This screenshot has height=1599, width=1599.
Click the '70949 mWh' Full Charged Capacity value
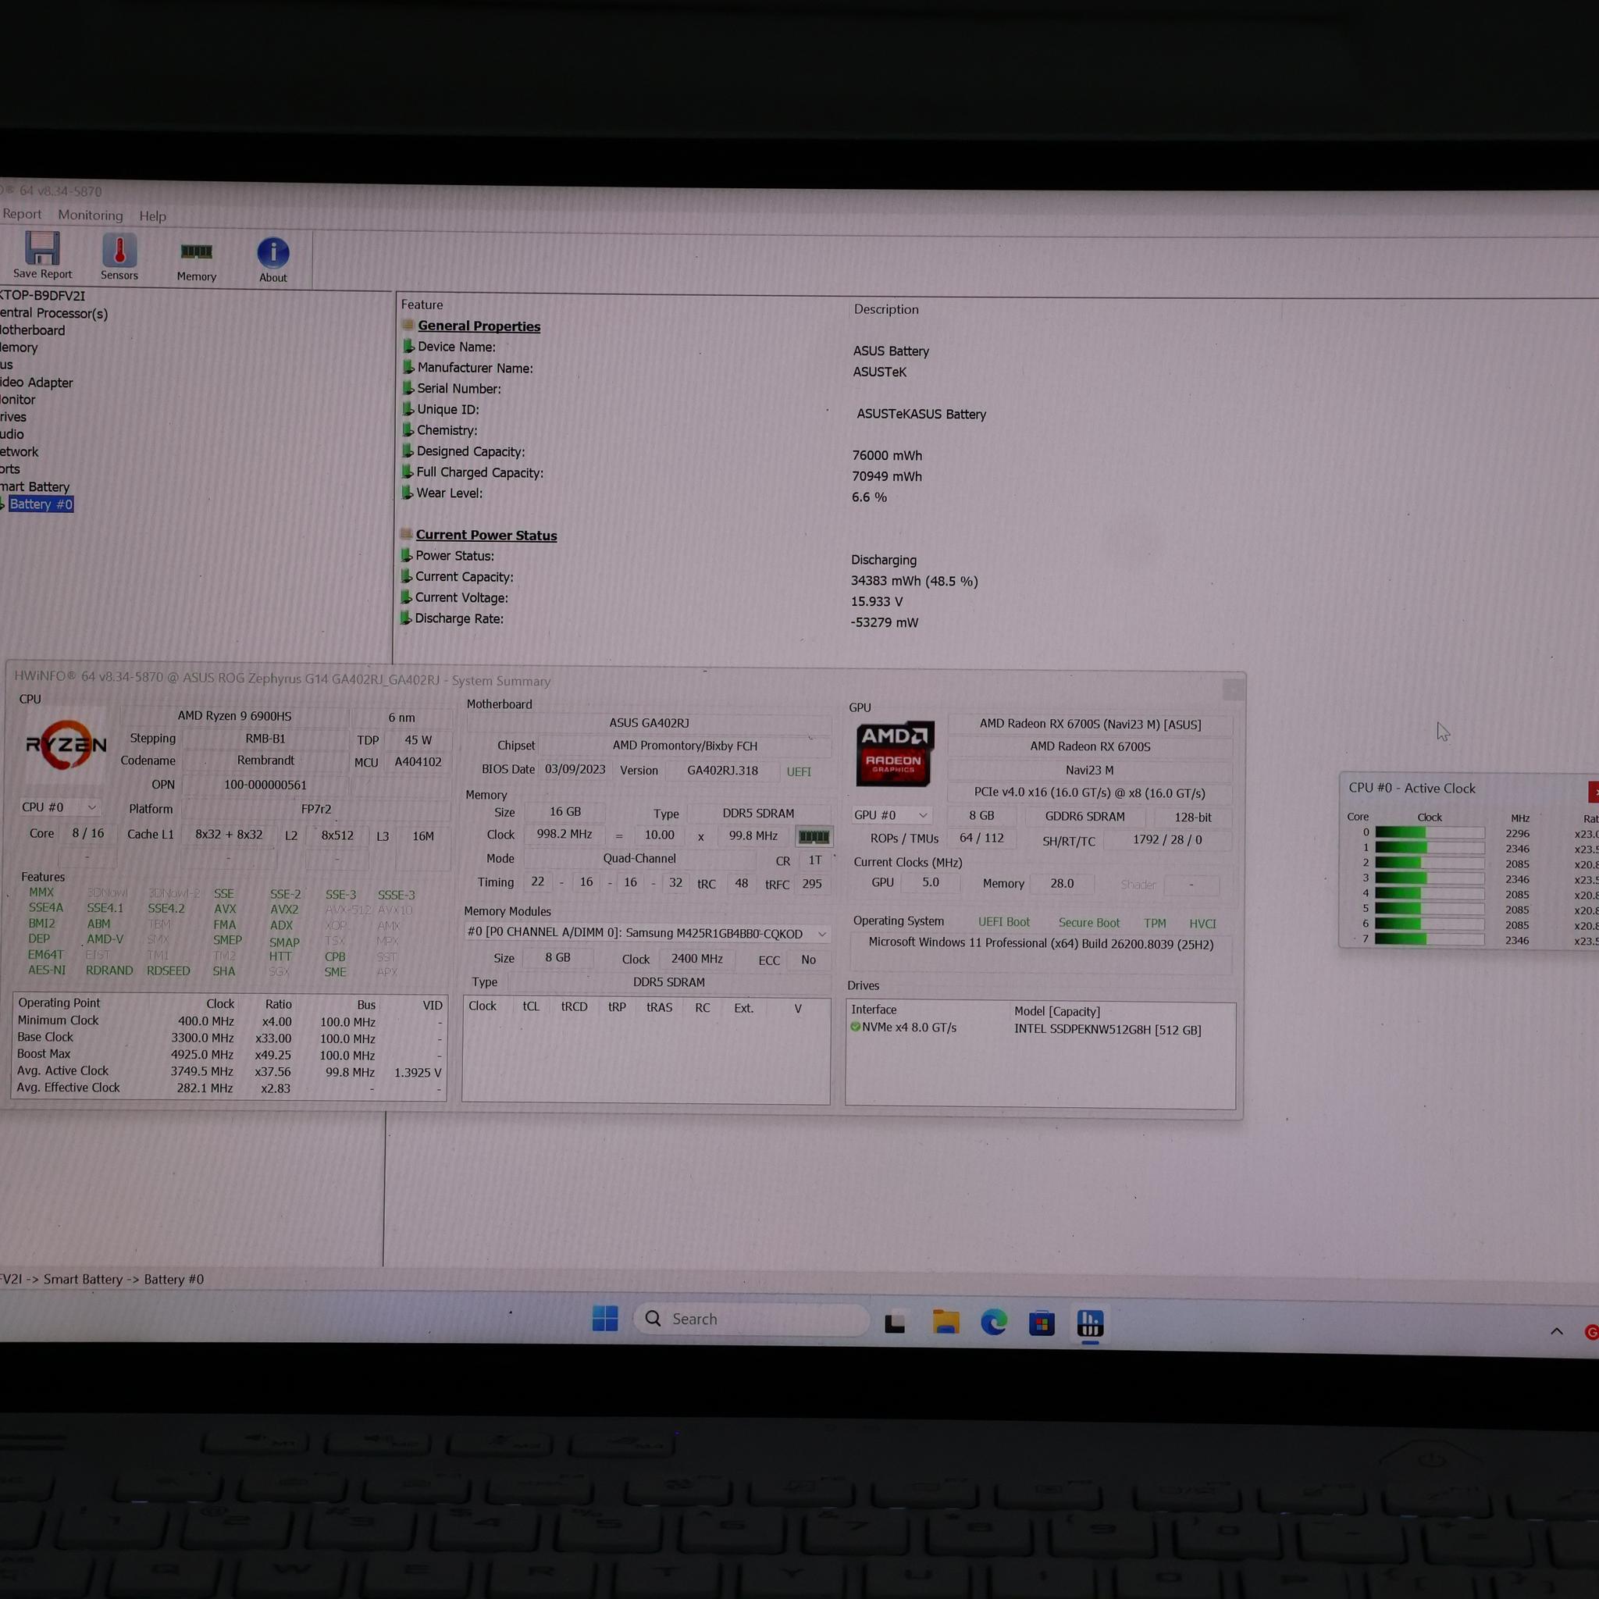(x=886, y=476)
